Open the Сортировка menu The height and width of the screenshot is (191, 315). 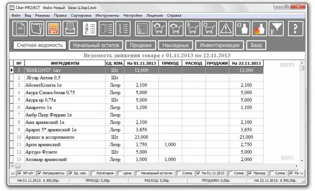point(81,16)
